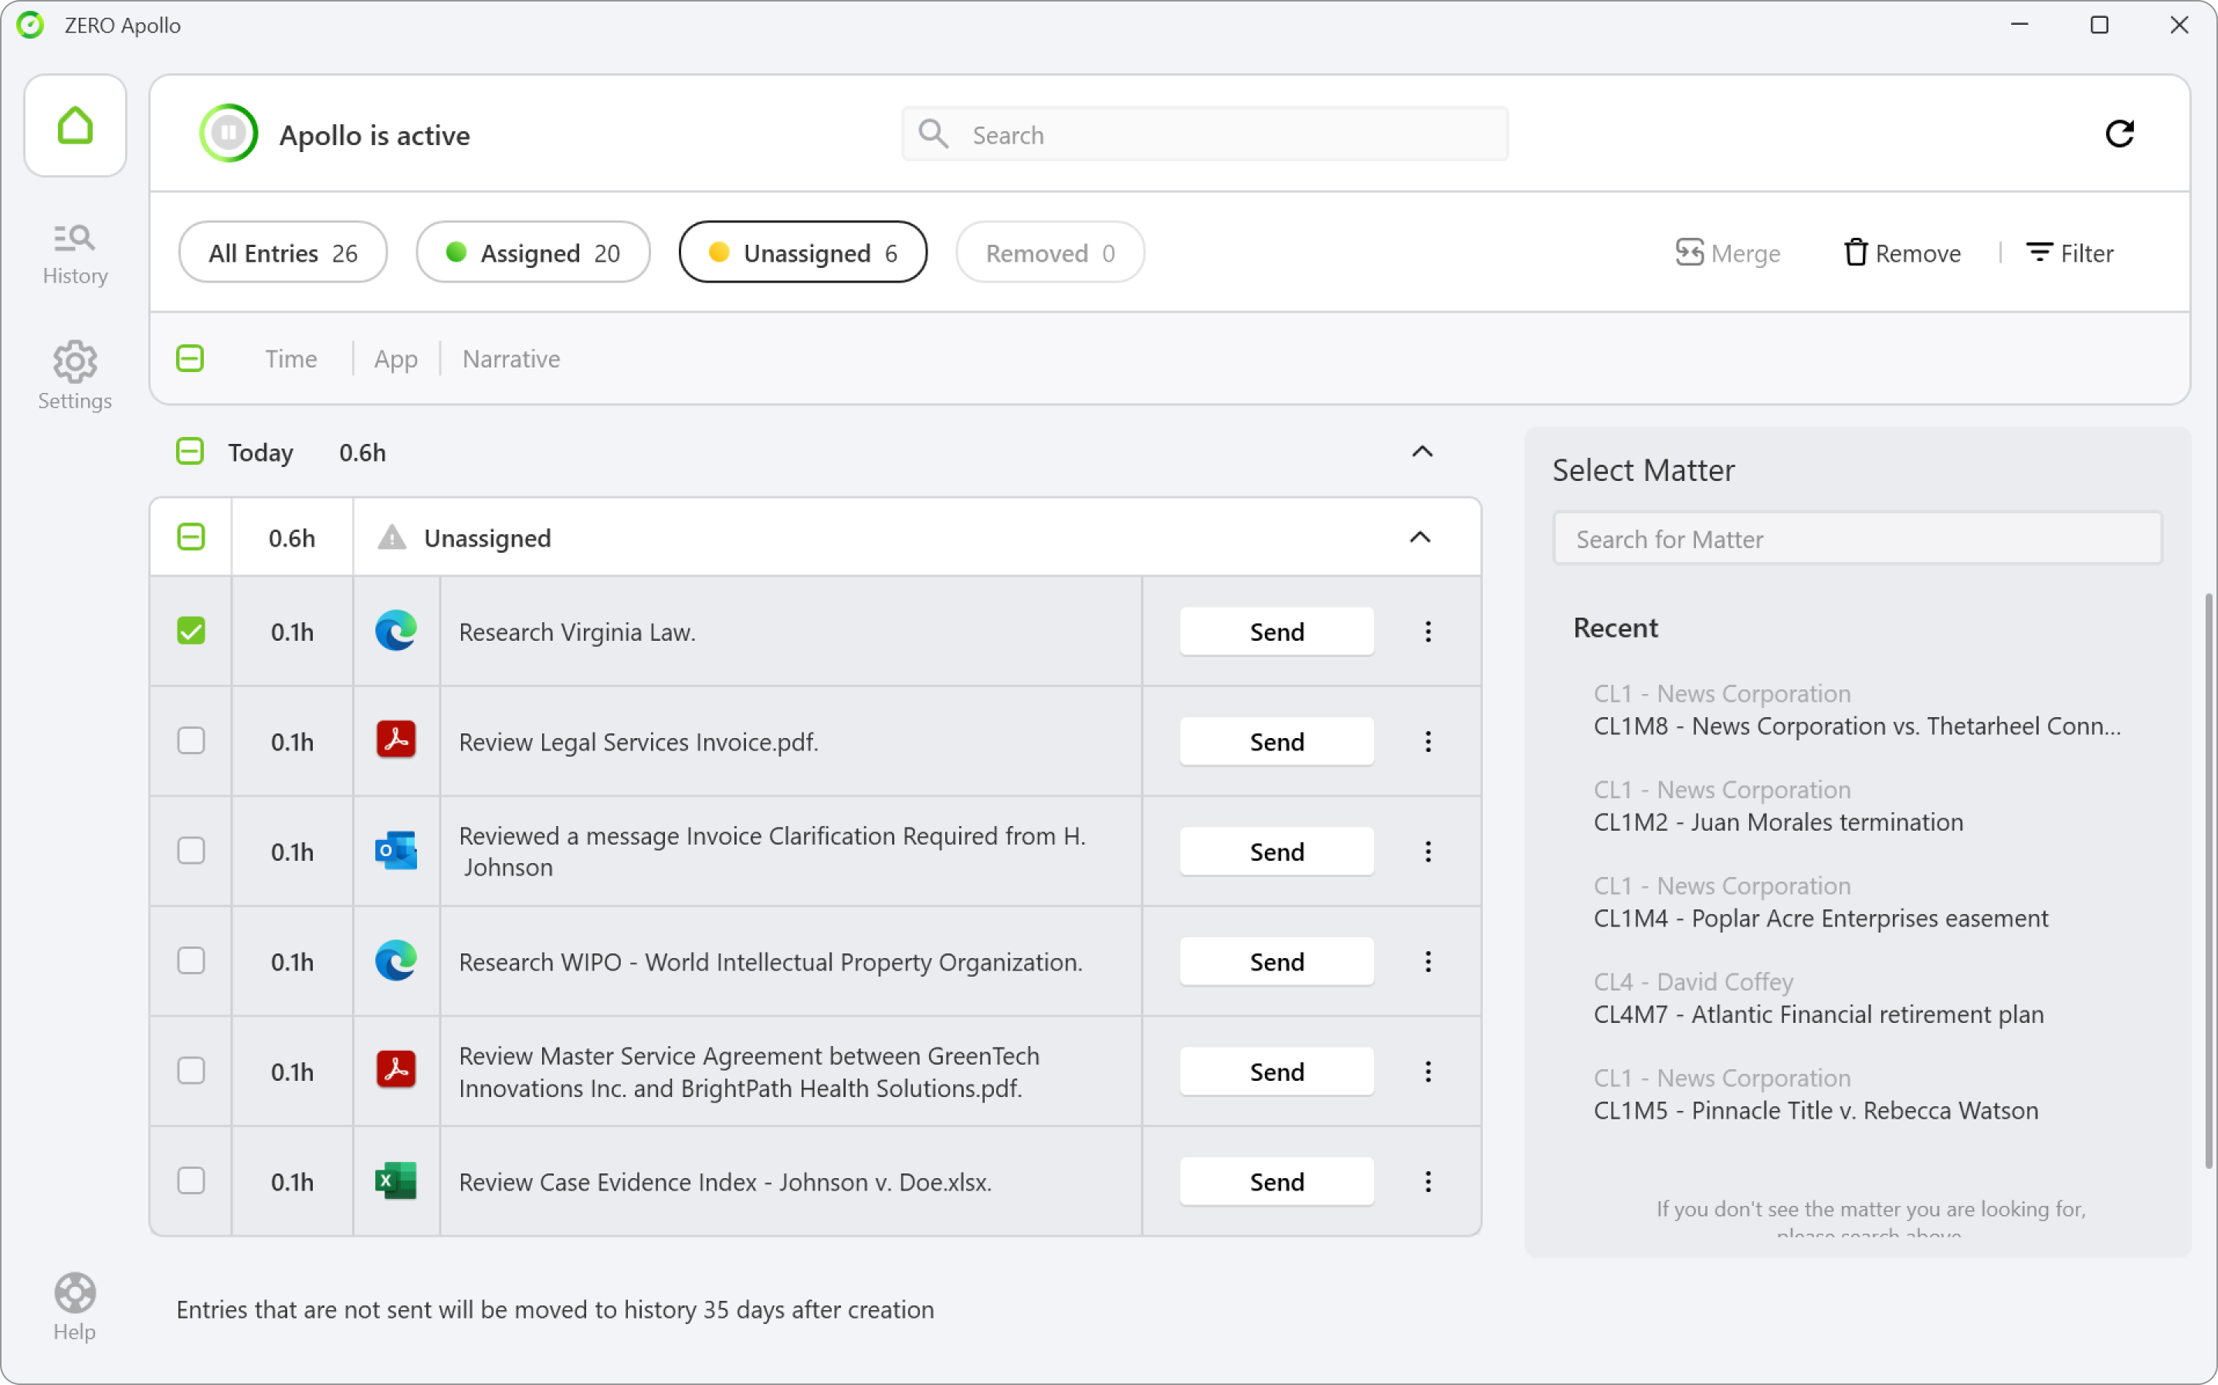
Task: Open more options for Master Service Agreement entry
Action: pyautogui.click(x=1427, y=1070)
